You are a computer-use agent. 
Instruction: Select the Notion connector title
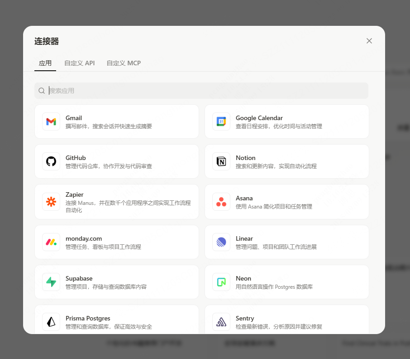[246, 158]
